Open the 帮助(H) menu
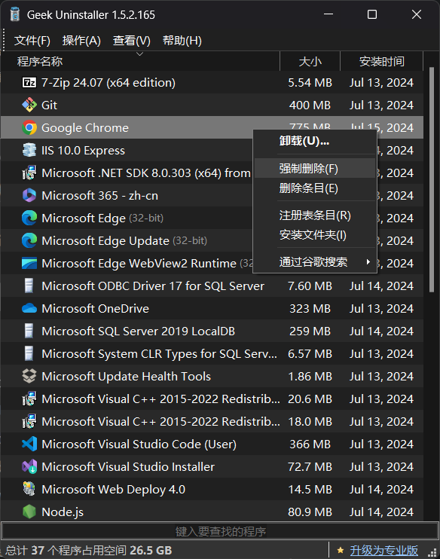440x559 pixels. pyautogui.click(x=182, y=41)
